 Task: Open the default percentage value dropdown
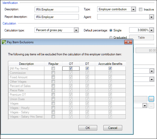pyautogui.click(x=151, y=30)
